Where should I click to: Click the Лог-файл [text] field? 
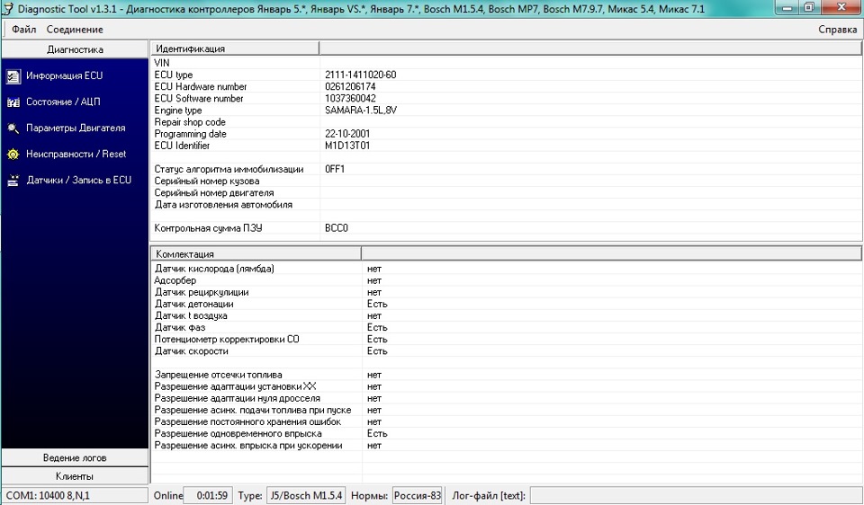click(696, 496)
